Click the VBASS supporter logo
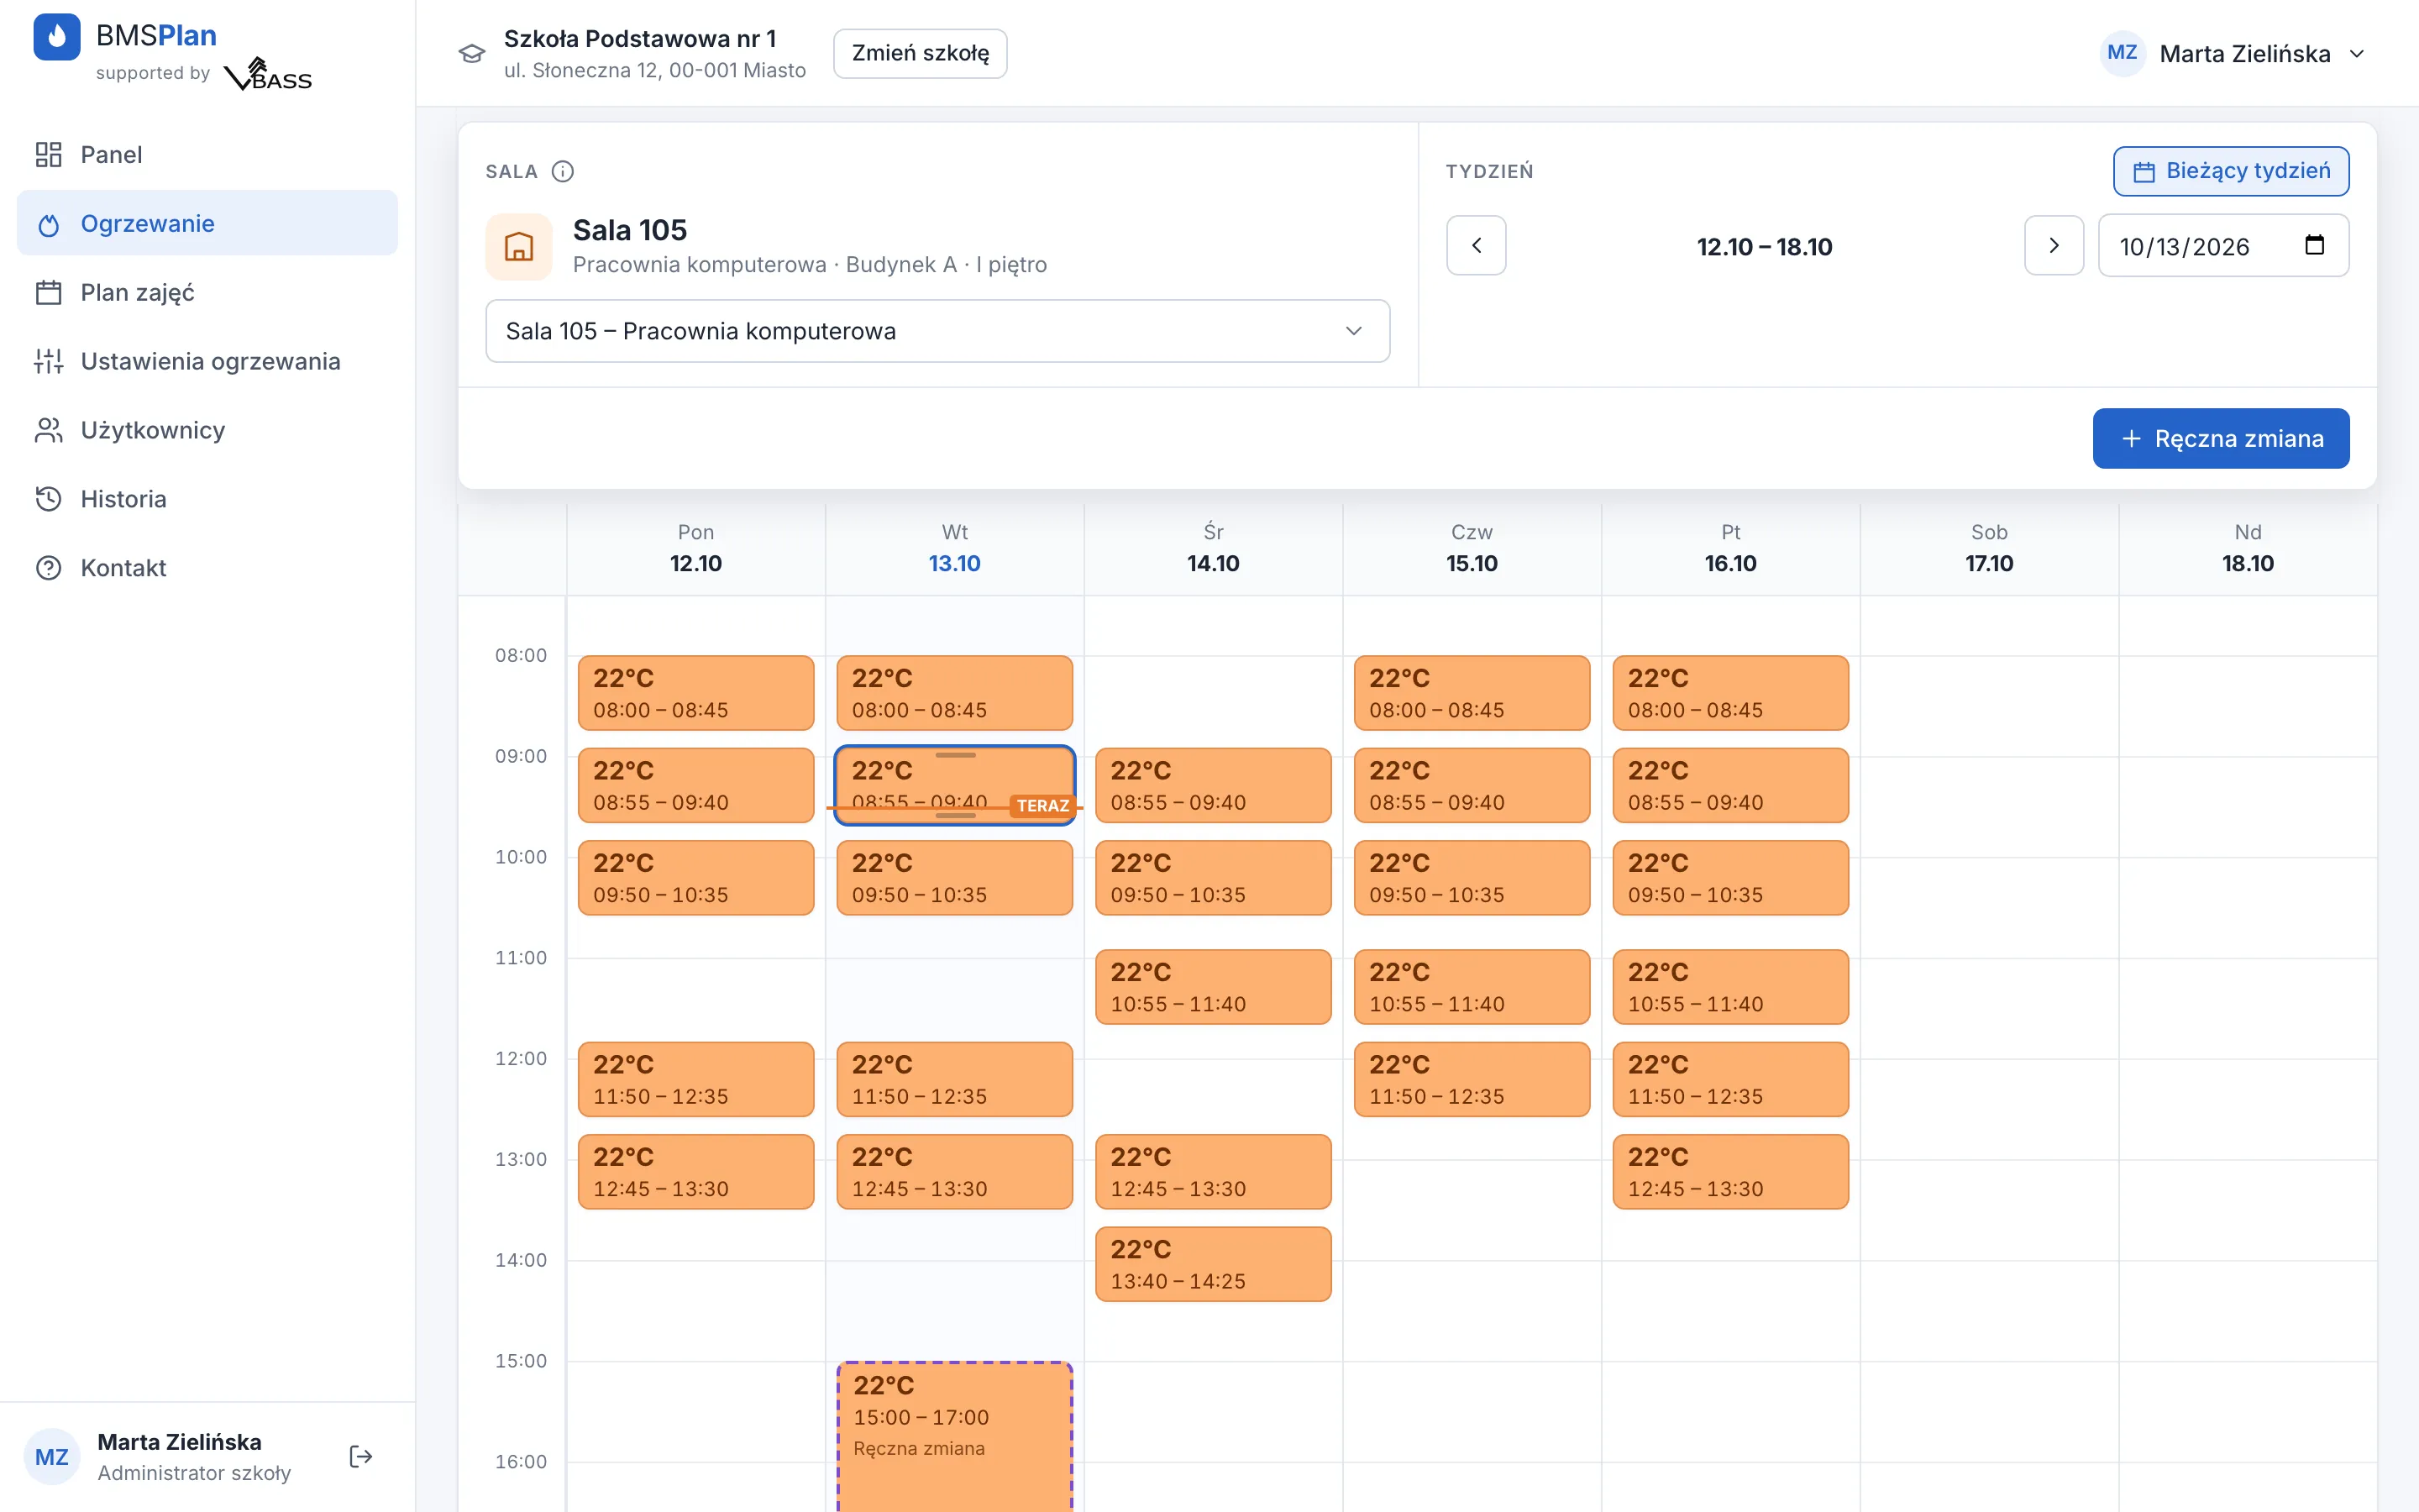Viewport: 2419px width, 1512px height. 268,74
